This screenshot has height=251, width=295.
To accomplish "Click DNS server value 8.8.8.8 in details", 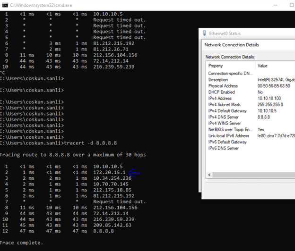I will tap(264, 117).
